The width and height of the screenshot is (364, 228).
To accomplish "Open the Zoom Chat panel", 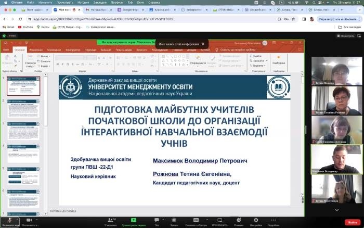I will (157, 220).
